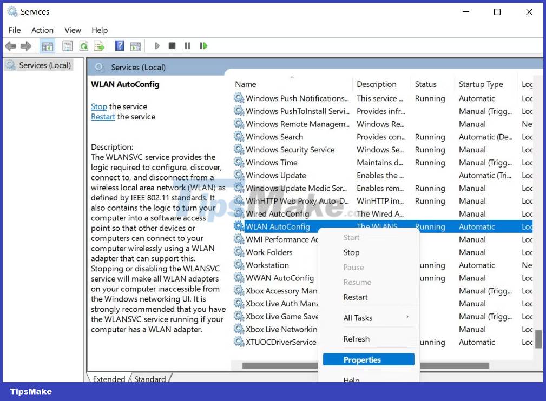The width and height of the screenshot is (546, 401).
Task: Expand the All Tasks submenu
Action: click(369, 318)
